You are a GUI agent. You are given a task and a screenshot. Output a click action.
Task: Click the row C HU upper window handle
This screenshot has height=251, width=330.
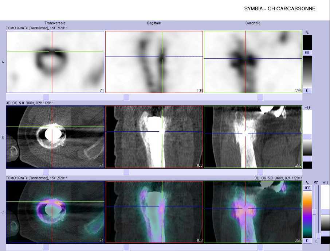[325, 212]
